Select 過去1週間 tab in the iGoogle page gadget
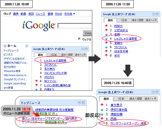The height and width of the screenshot is (129, 162). [67, 55]
